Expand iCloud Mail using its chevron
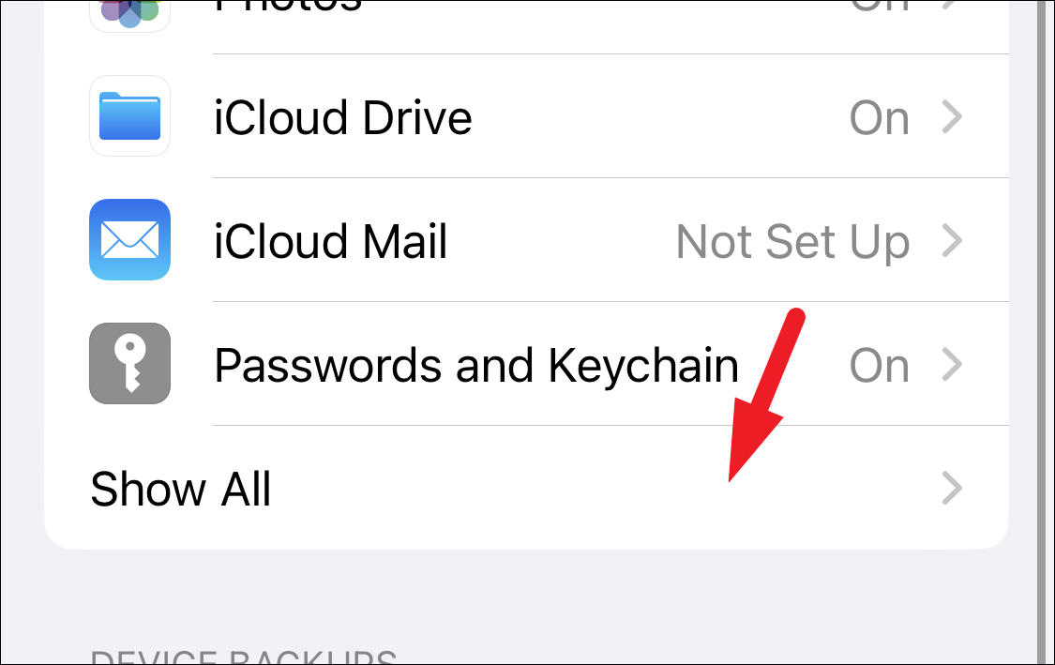The width and height of the screenshot is (1055, 665). pos(952,241)
